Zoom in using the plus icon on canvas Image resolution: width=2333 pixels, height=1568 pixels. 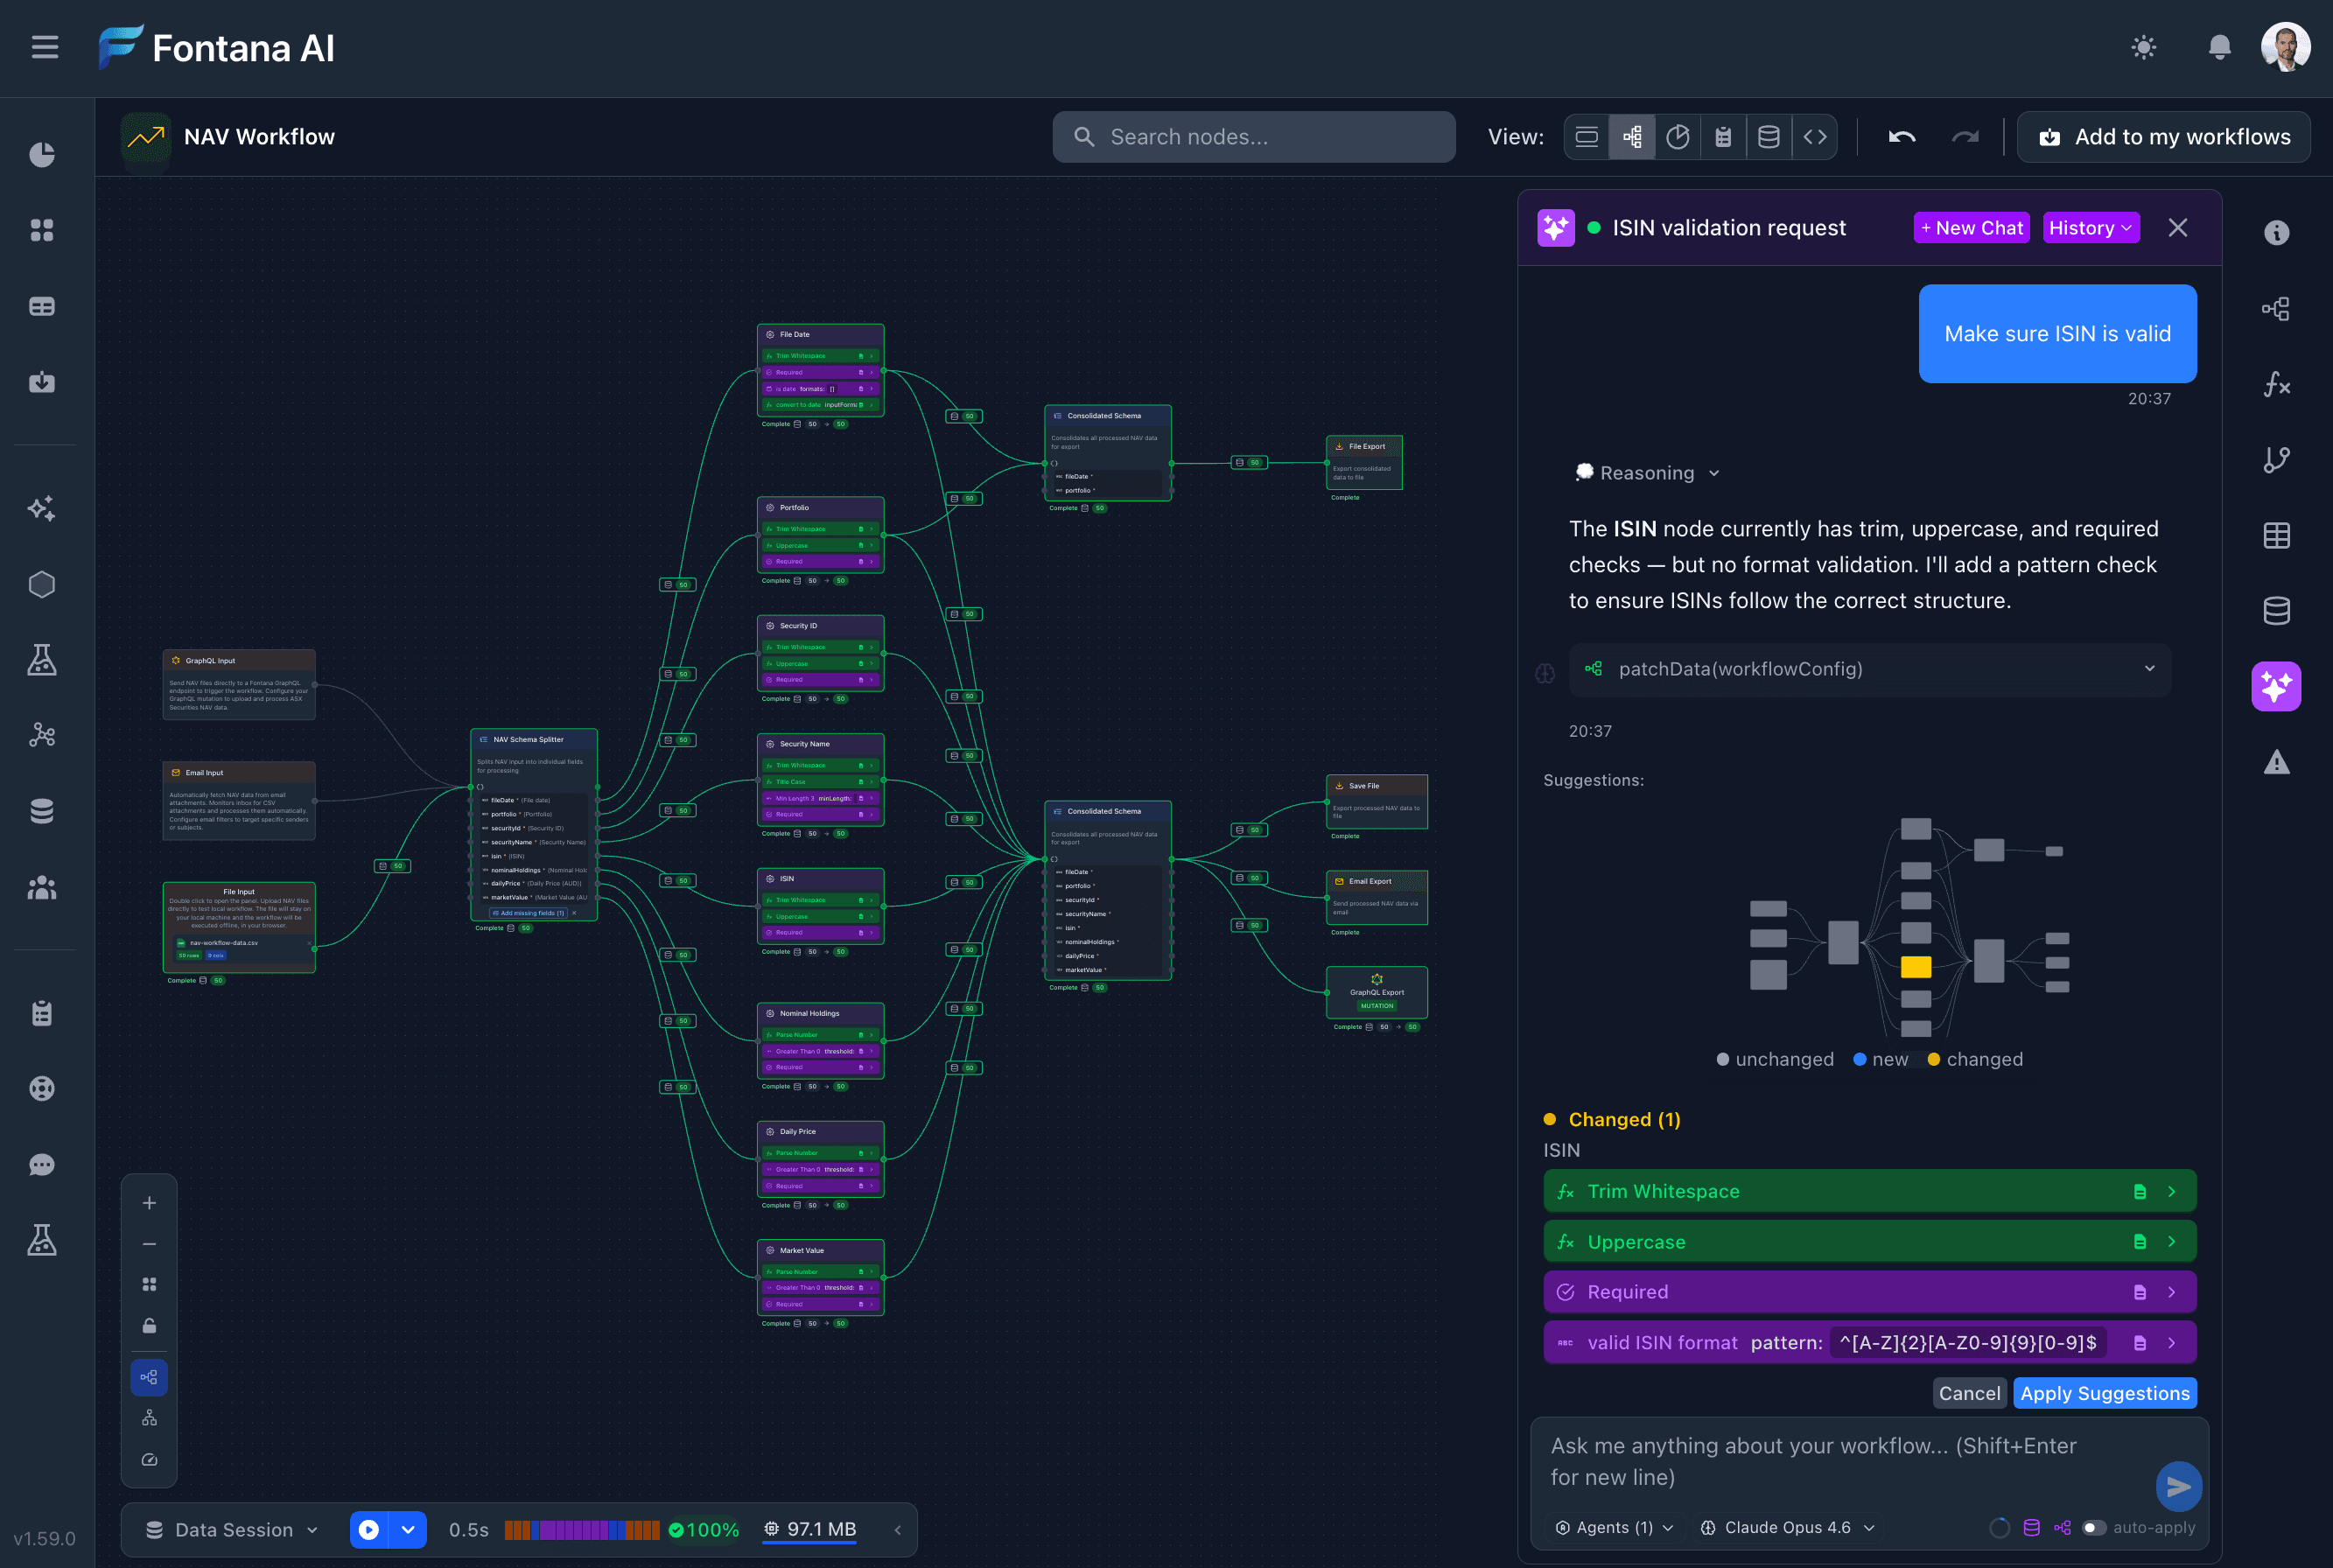tap(148, 1202)
